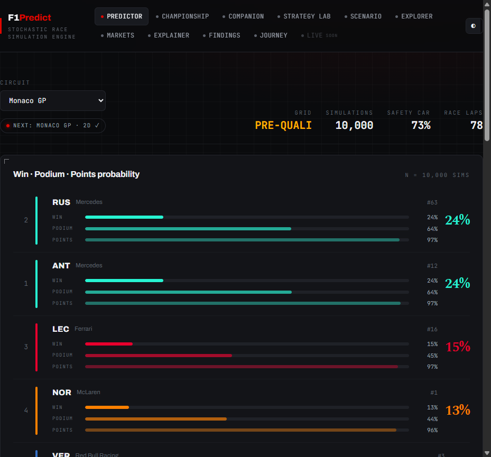
Task: Click the PRE-QUALI grid value
Action: pyautogui.click(x=283, y=125)
